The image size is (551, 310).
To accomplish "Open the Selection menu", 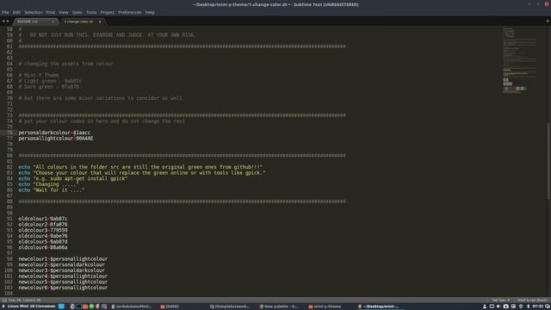I will click(x=33, y=12).
